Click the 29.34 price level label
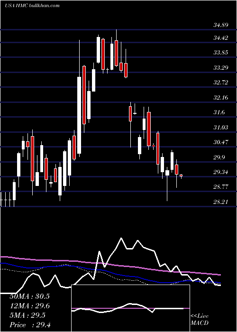The image size is (237, 332). tap(221, 172)
